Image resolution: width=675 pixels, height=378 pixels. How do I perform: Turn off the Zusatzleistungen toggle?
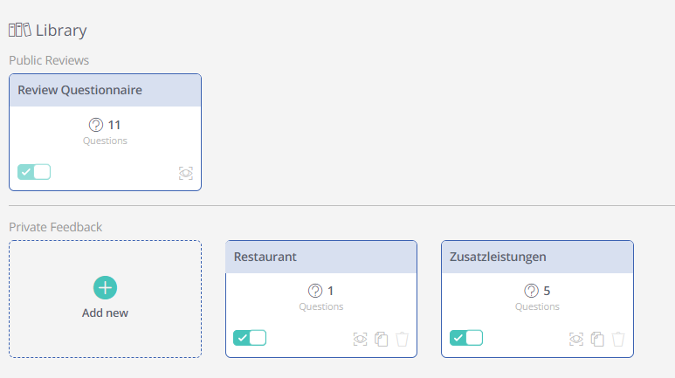pos(466,338)
